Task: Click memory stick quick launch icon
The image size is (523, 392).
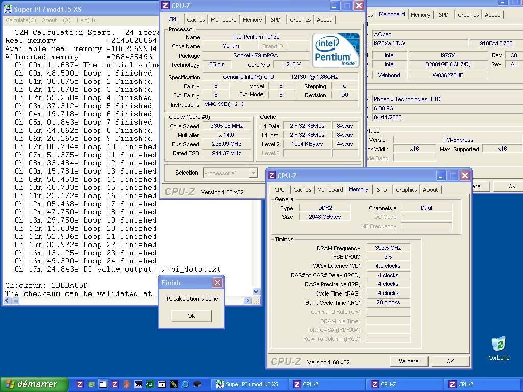Action: 174,384
